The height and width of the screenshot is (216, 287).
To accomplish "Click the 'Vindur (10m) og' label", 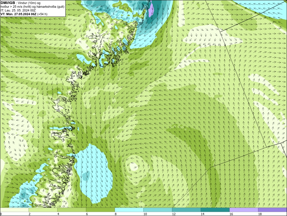I will [29, 3].
